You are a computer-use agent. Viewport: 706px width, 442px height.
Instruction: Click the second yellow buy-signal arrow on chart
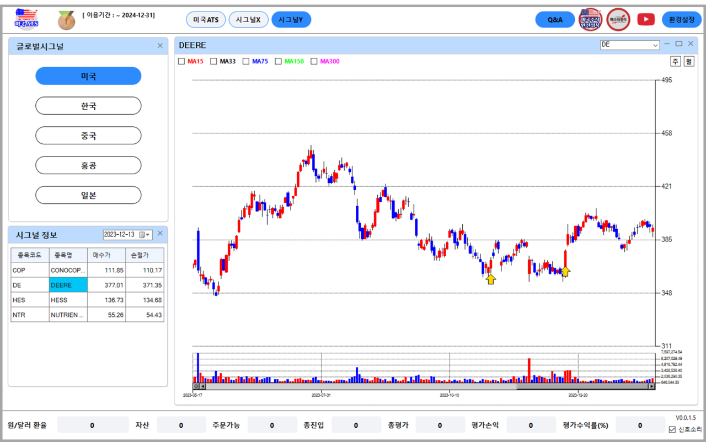(565, 271)
